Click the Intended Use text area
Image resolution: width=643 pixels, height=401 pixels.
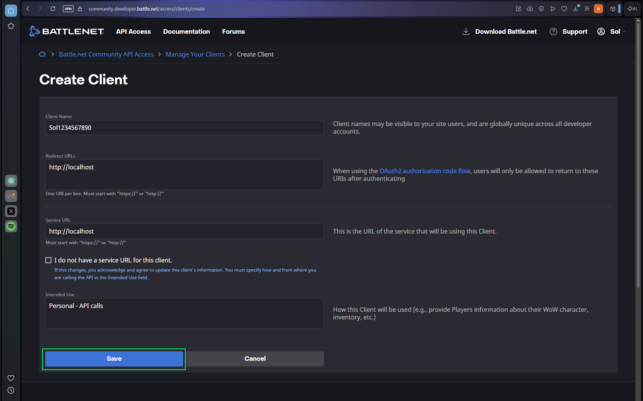(184, 313)
